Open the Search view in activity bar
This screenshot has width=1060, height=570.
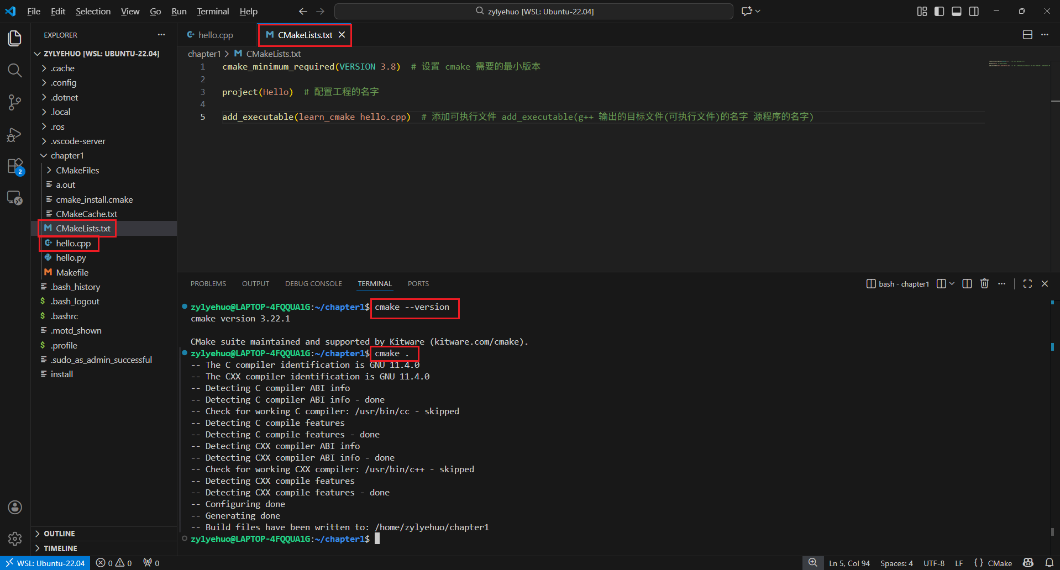(15, 70)
